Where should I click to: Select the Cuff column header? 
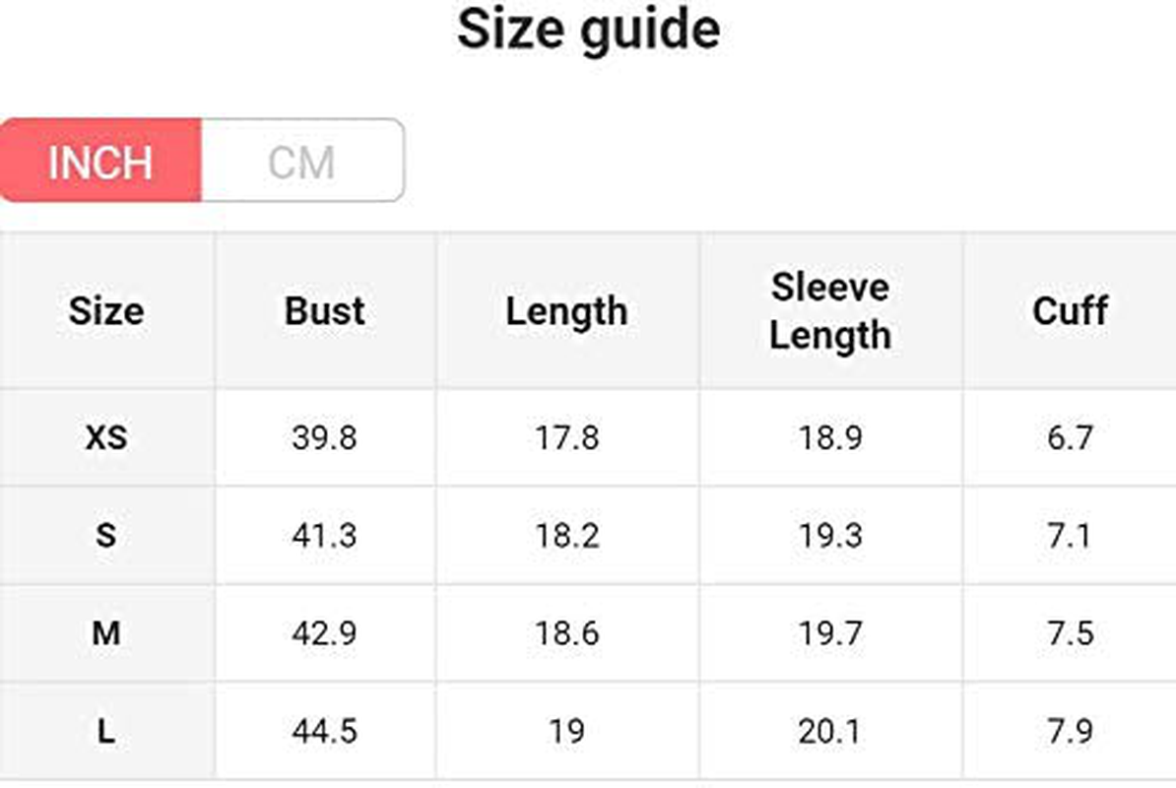[1071, 310]
